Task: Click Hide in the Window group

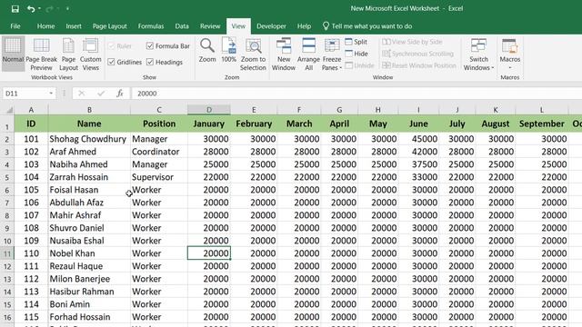Action: (x=356, y=54)
